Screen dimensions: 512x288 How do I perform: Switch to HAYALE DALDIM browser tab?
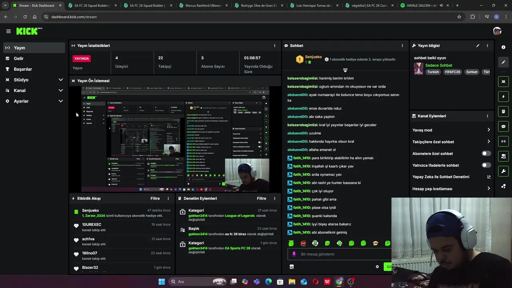pos(424,6)
